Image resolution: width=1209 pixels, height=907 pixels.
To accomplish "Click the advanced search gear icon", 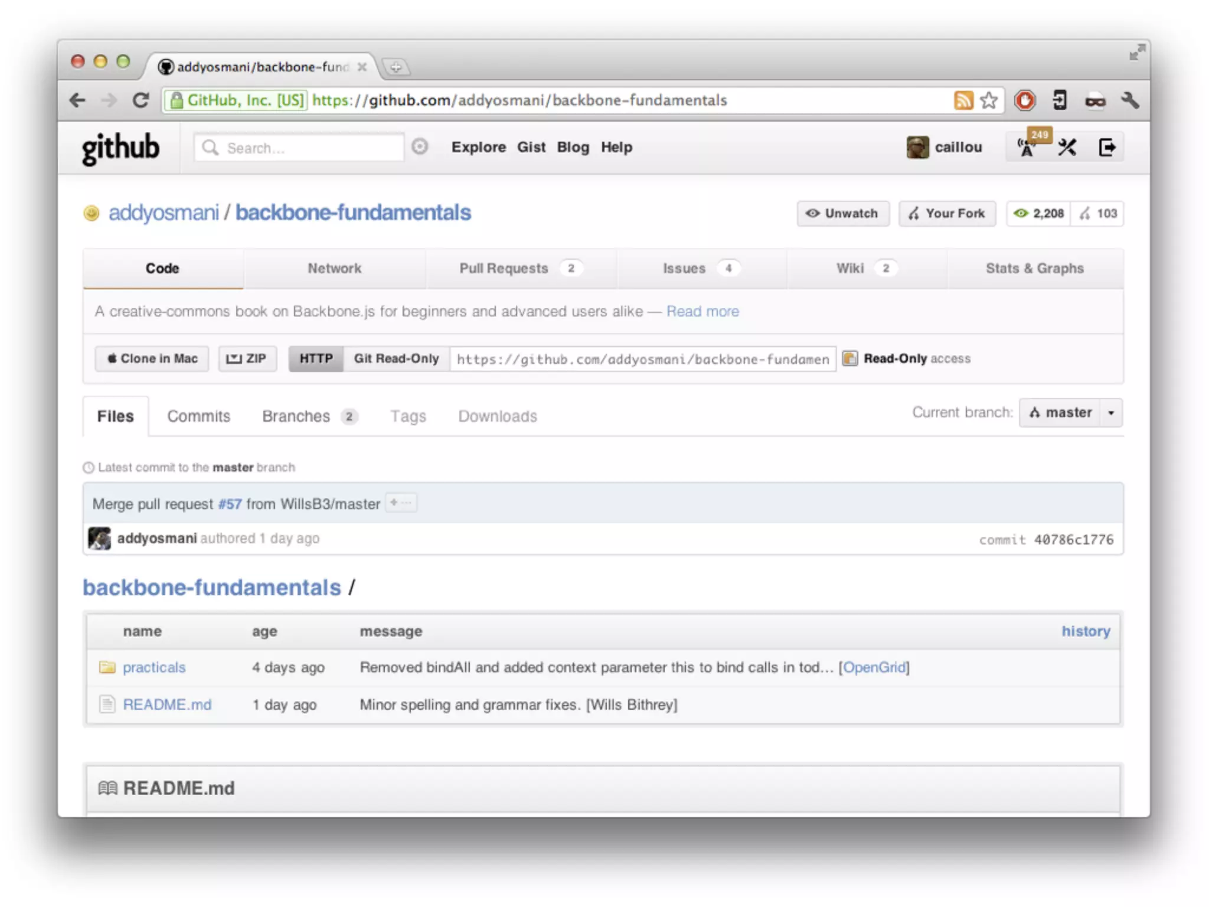I will click(420, 146).
